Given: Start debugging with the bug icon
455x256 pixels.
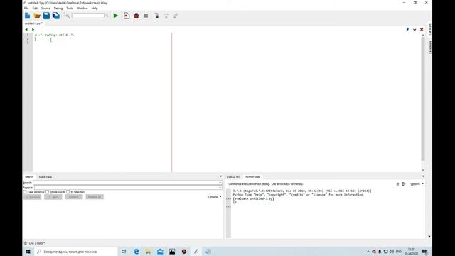Looking at the screenshot, I should [x=136, y=16].
